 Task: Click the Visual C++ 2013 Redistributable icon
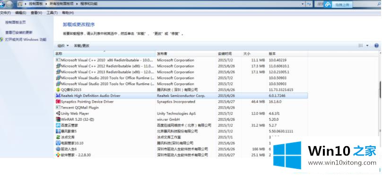pyautogui.click(x=58, y=72)
